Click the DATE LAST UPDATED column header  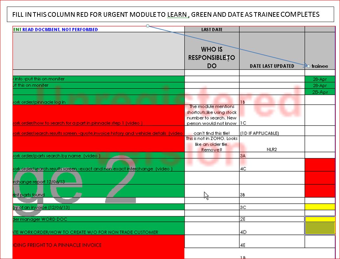tap(272, 66)
